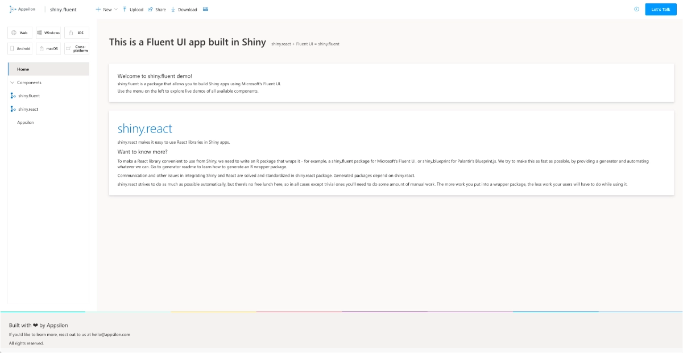This screenshot has width=683, height=353.
Task: Click the rainbow gradient stripe above footer
Action: tap(341, 311)
